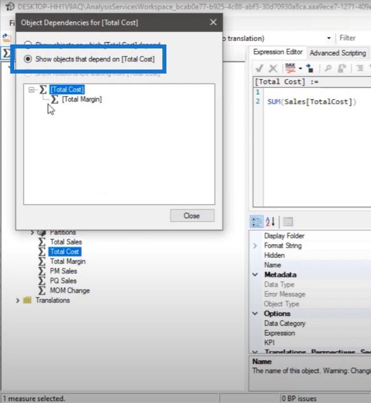Select the Data Category property

pos(285,323)
